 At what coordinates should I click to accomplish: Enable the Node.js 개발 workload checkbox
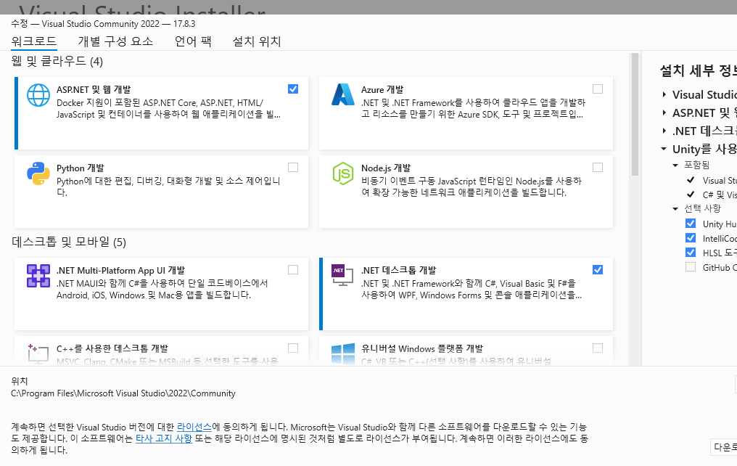coord(598,168)
